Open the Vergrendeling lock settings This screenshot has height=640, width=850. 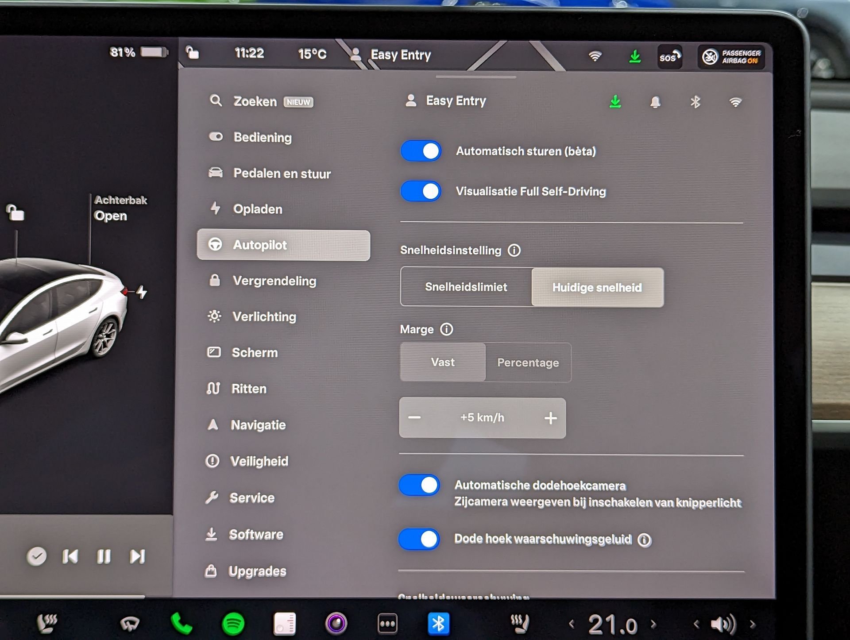262,281
